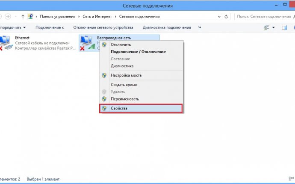Image resolution: width=295 pixels, height=184 pixels.
Task: Toggle the preview pane icon
Action: tap(284, 27)
